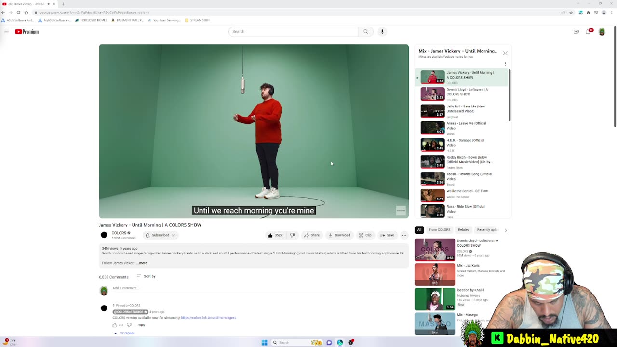Open a new browser tab
This screenshot has width=617, height=347.
[x=63, y=4]
